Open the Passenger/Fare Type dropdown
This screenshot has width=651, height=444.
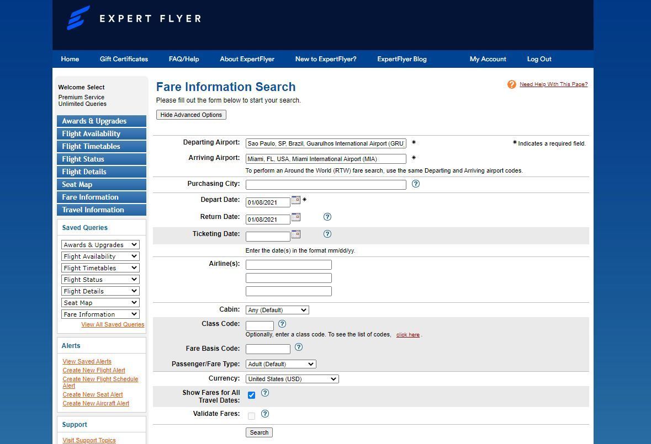[x=280, y=364]
